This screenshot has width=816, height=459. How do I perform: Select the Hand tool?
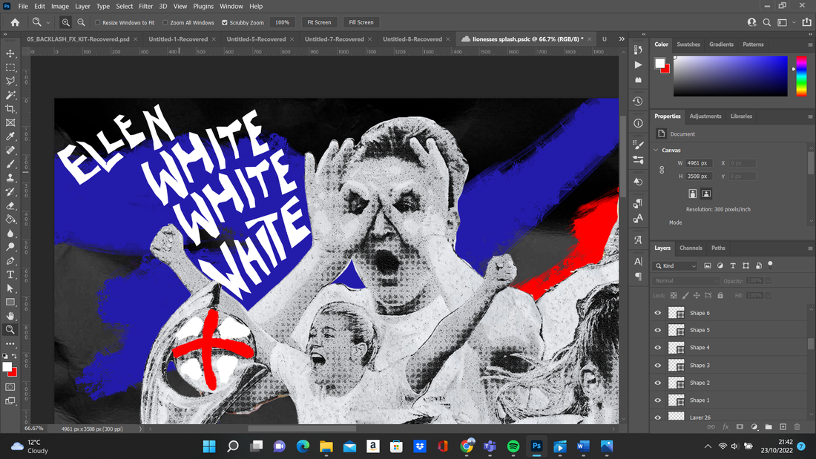(x=10, y=316)
